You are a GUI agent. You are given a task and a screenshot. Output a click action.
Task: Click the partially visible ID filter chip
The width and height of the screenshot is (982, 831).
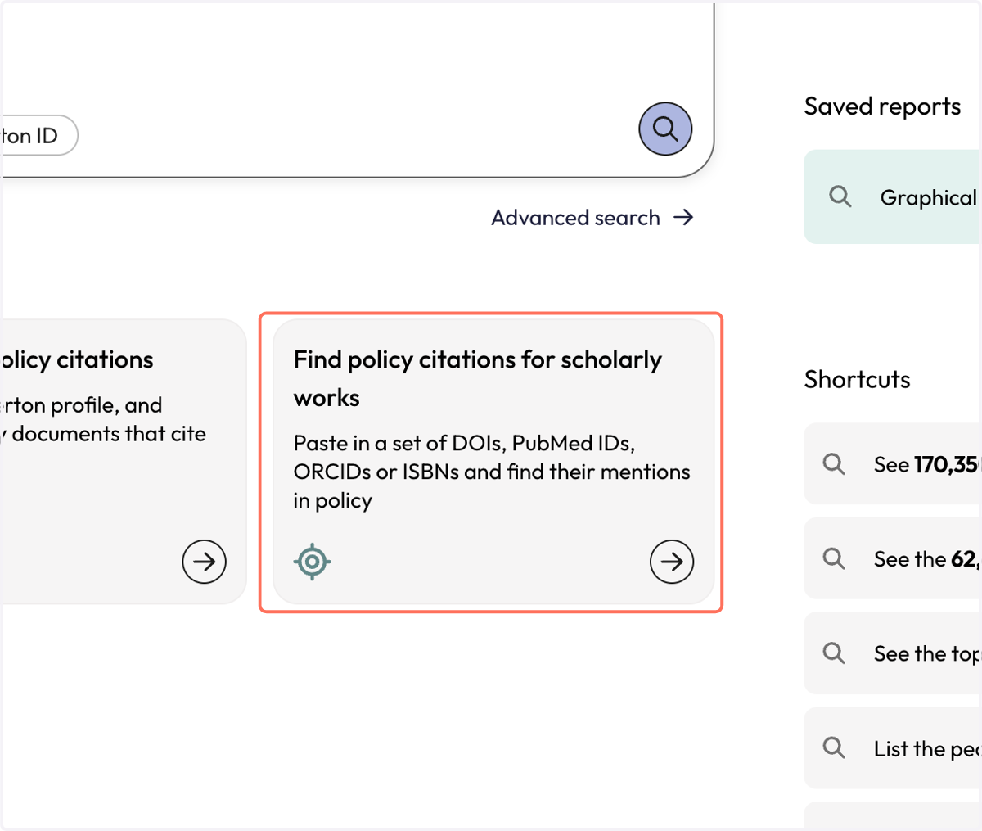click(38, 136)
